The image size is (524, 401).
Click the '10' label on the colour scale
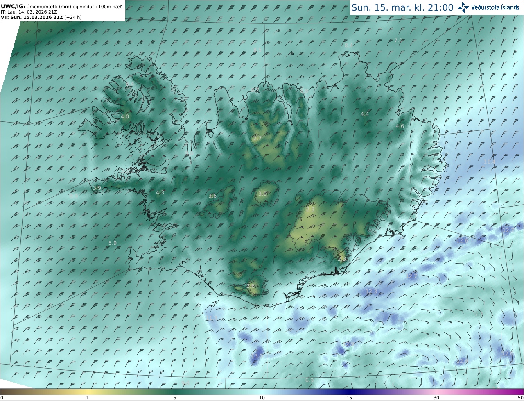pyautogui.click(x=262, y=398)
